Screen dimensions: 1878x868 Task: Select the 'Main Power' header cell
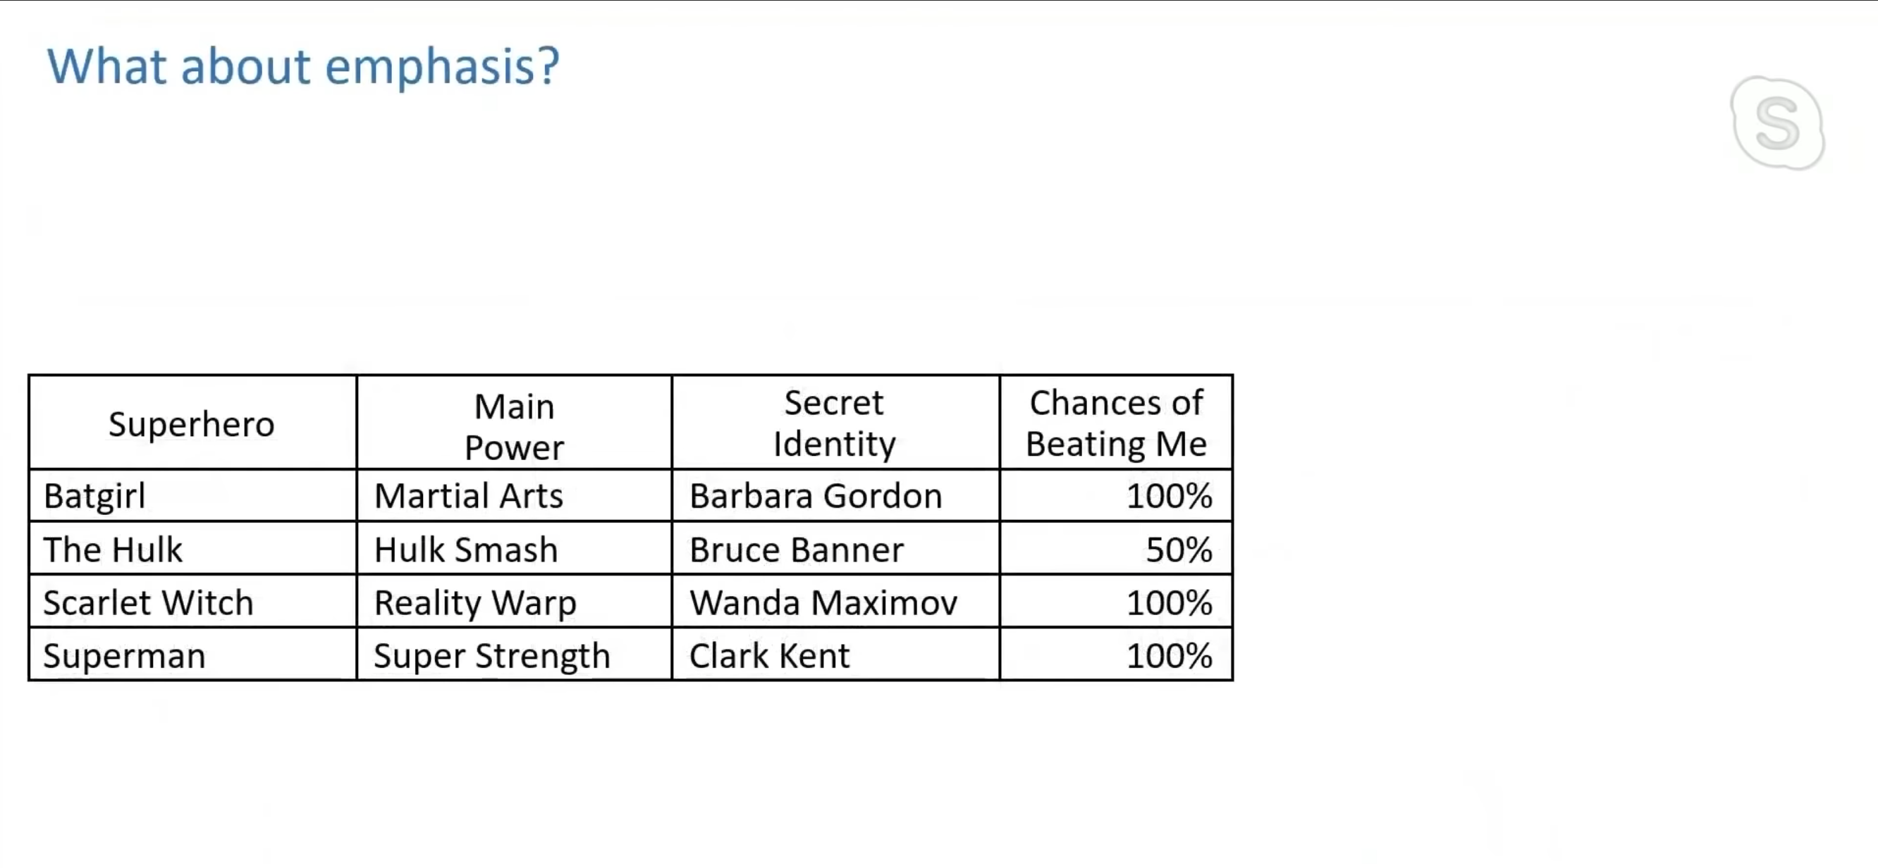514,423
